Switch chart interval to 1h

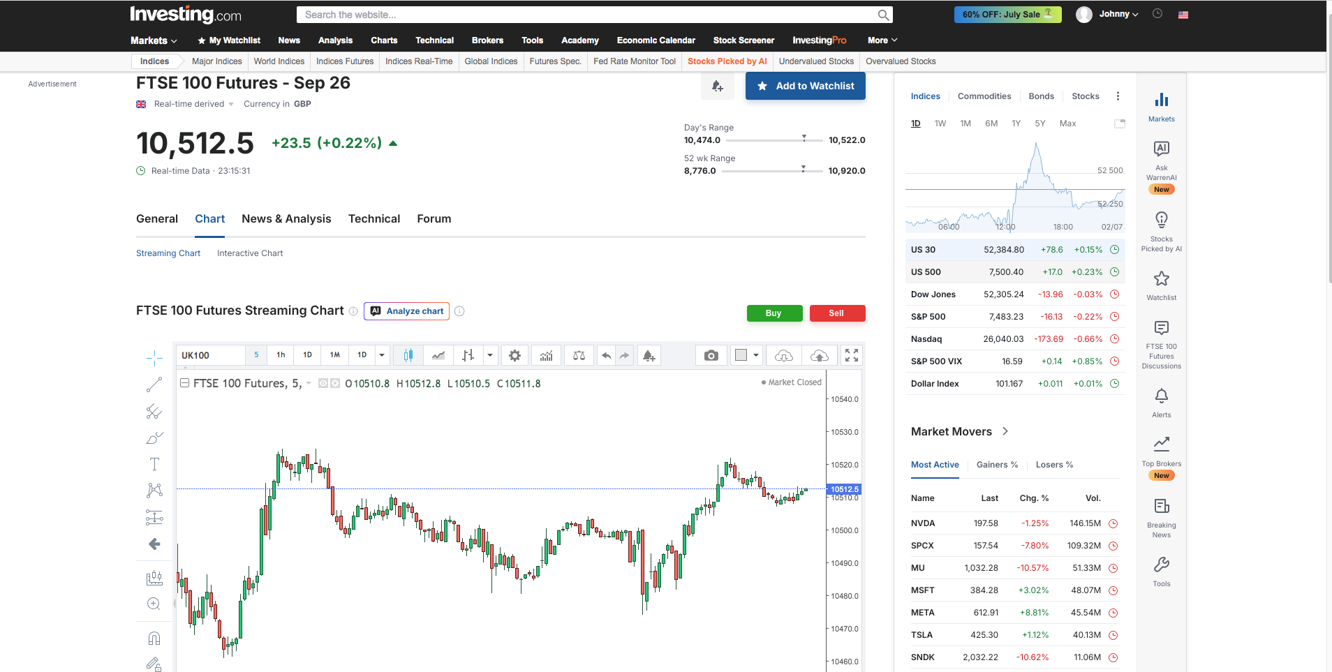point(281,355)
